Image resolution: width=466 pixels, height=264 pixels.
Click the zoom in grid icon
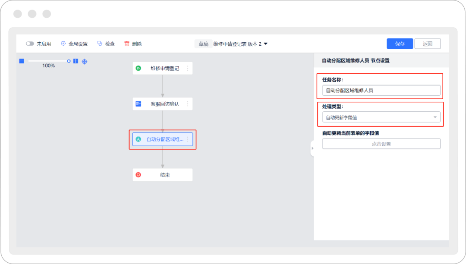pyautogui.click(x=76, y=61)
